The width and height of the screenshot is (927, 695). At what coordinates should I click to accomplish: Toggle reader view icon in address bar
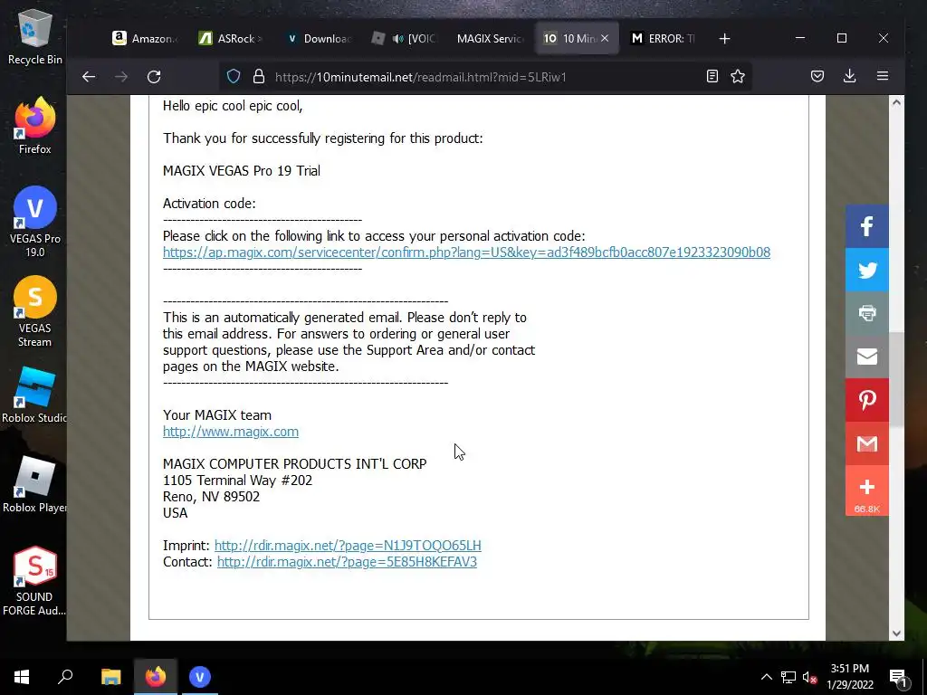click(x=712, y=76)
